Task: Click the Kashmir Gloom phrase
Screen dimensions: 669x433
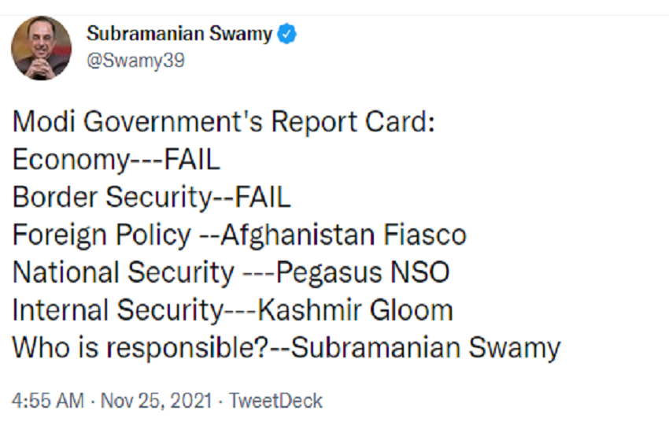Action: pos(355,309)
